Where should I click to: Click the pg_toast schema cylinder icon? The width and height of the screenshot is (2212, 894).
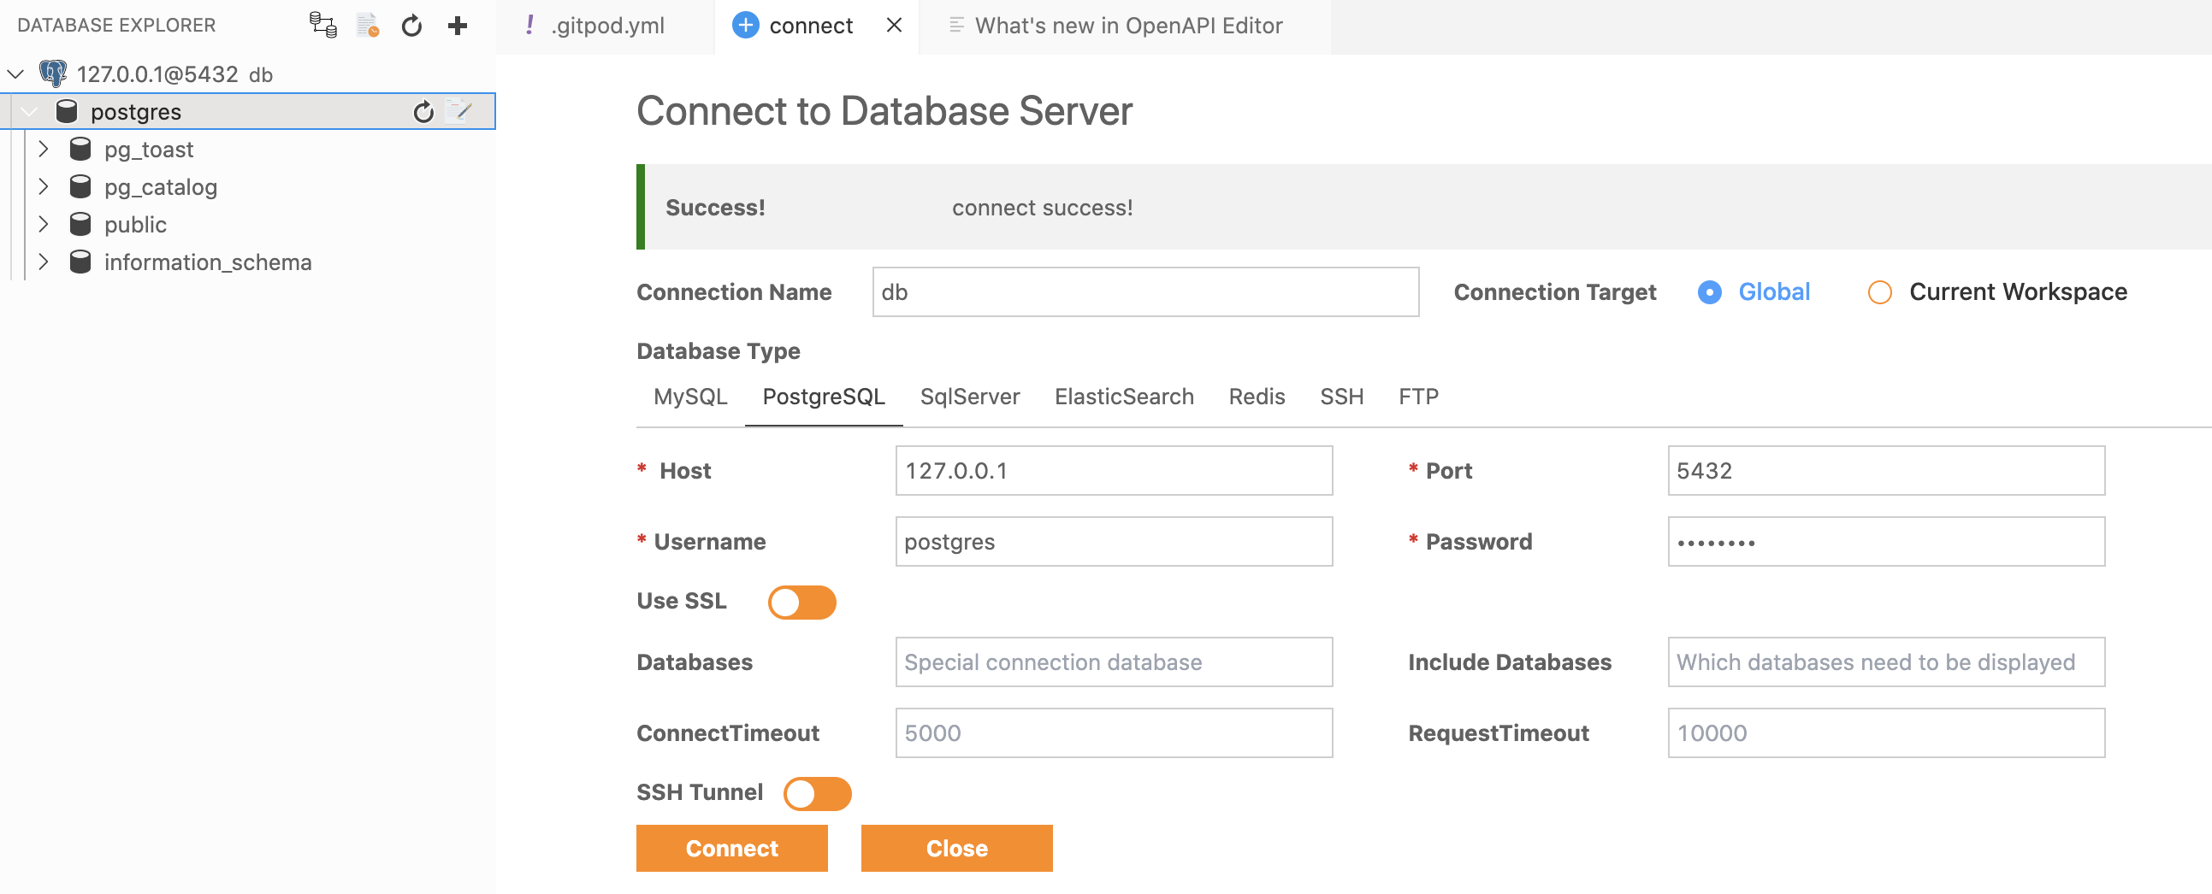80,150
